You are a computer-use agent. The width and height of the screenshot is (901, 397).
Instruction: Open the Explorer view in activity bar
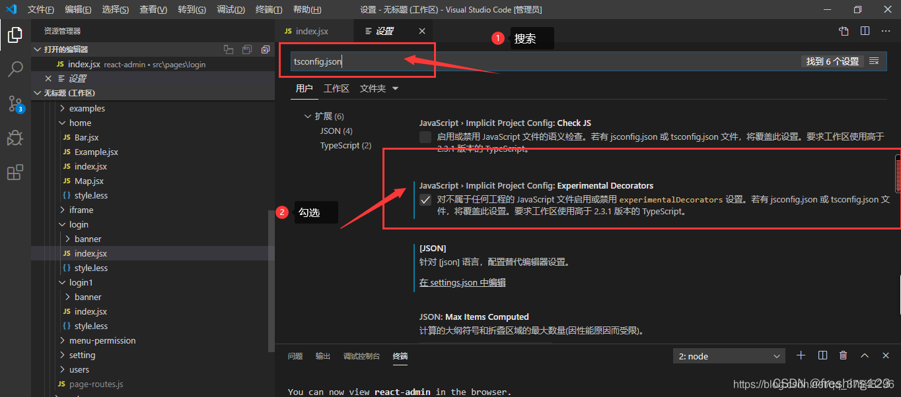pos(15,35)
